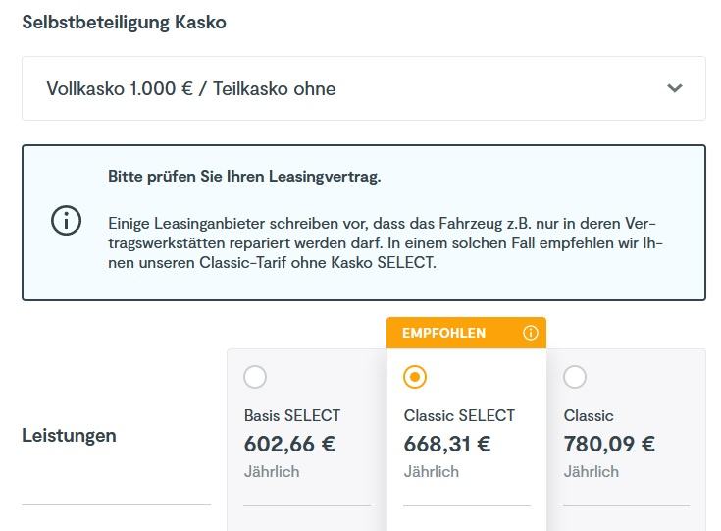Click the 602,66 € price

(x=289, y=444)
